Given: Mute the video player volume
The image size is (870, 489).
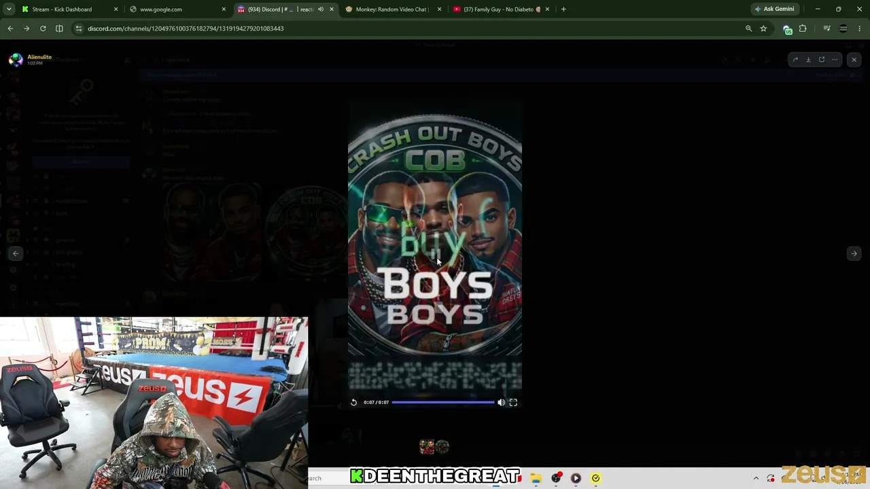Looking at the screenshot, I should [502, 402].
